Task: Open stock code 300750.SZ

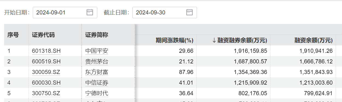Action: point(46,93)
